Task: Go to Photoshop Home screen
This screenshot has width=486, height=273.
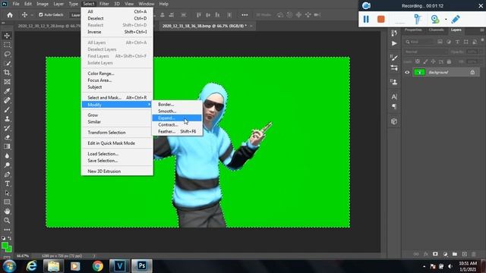Action: tap(10, 15)
